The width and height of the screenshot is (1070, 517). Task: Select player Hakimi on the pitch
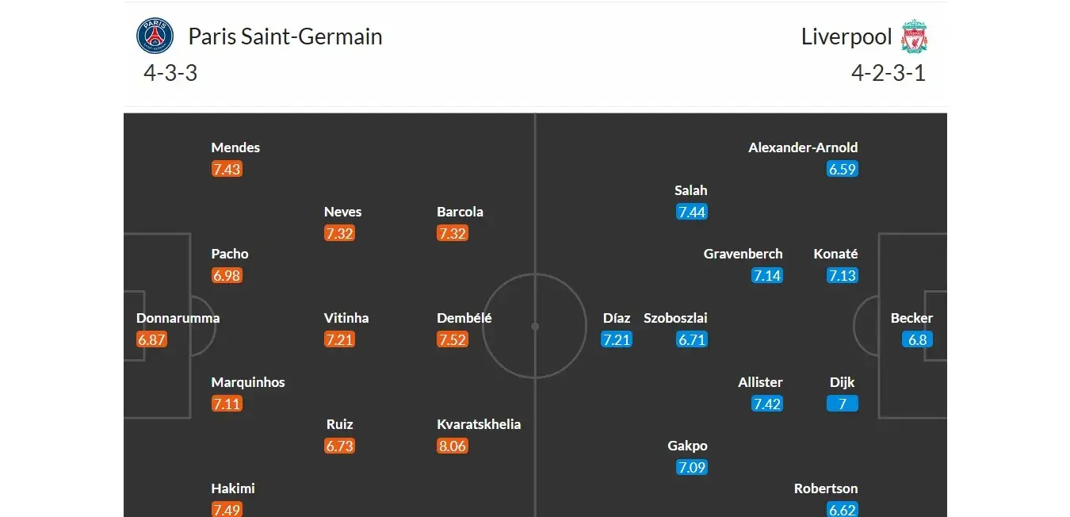(x=233, y=488)
